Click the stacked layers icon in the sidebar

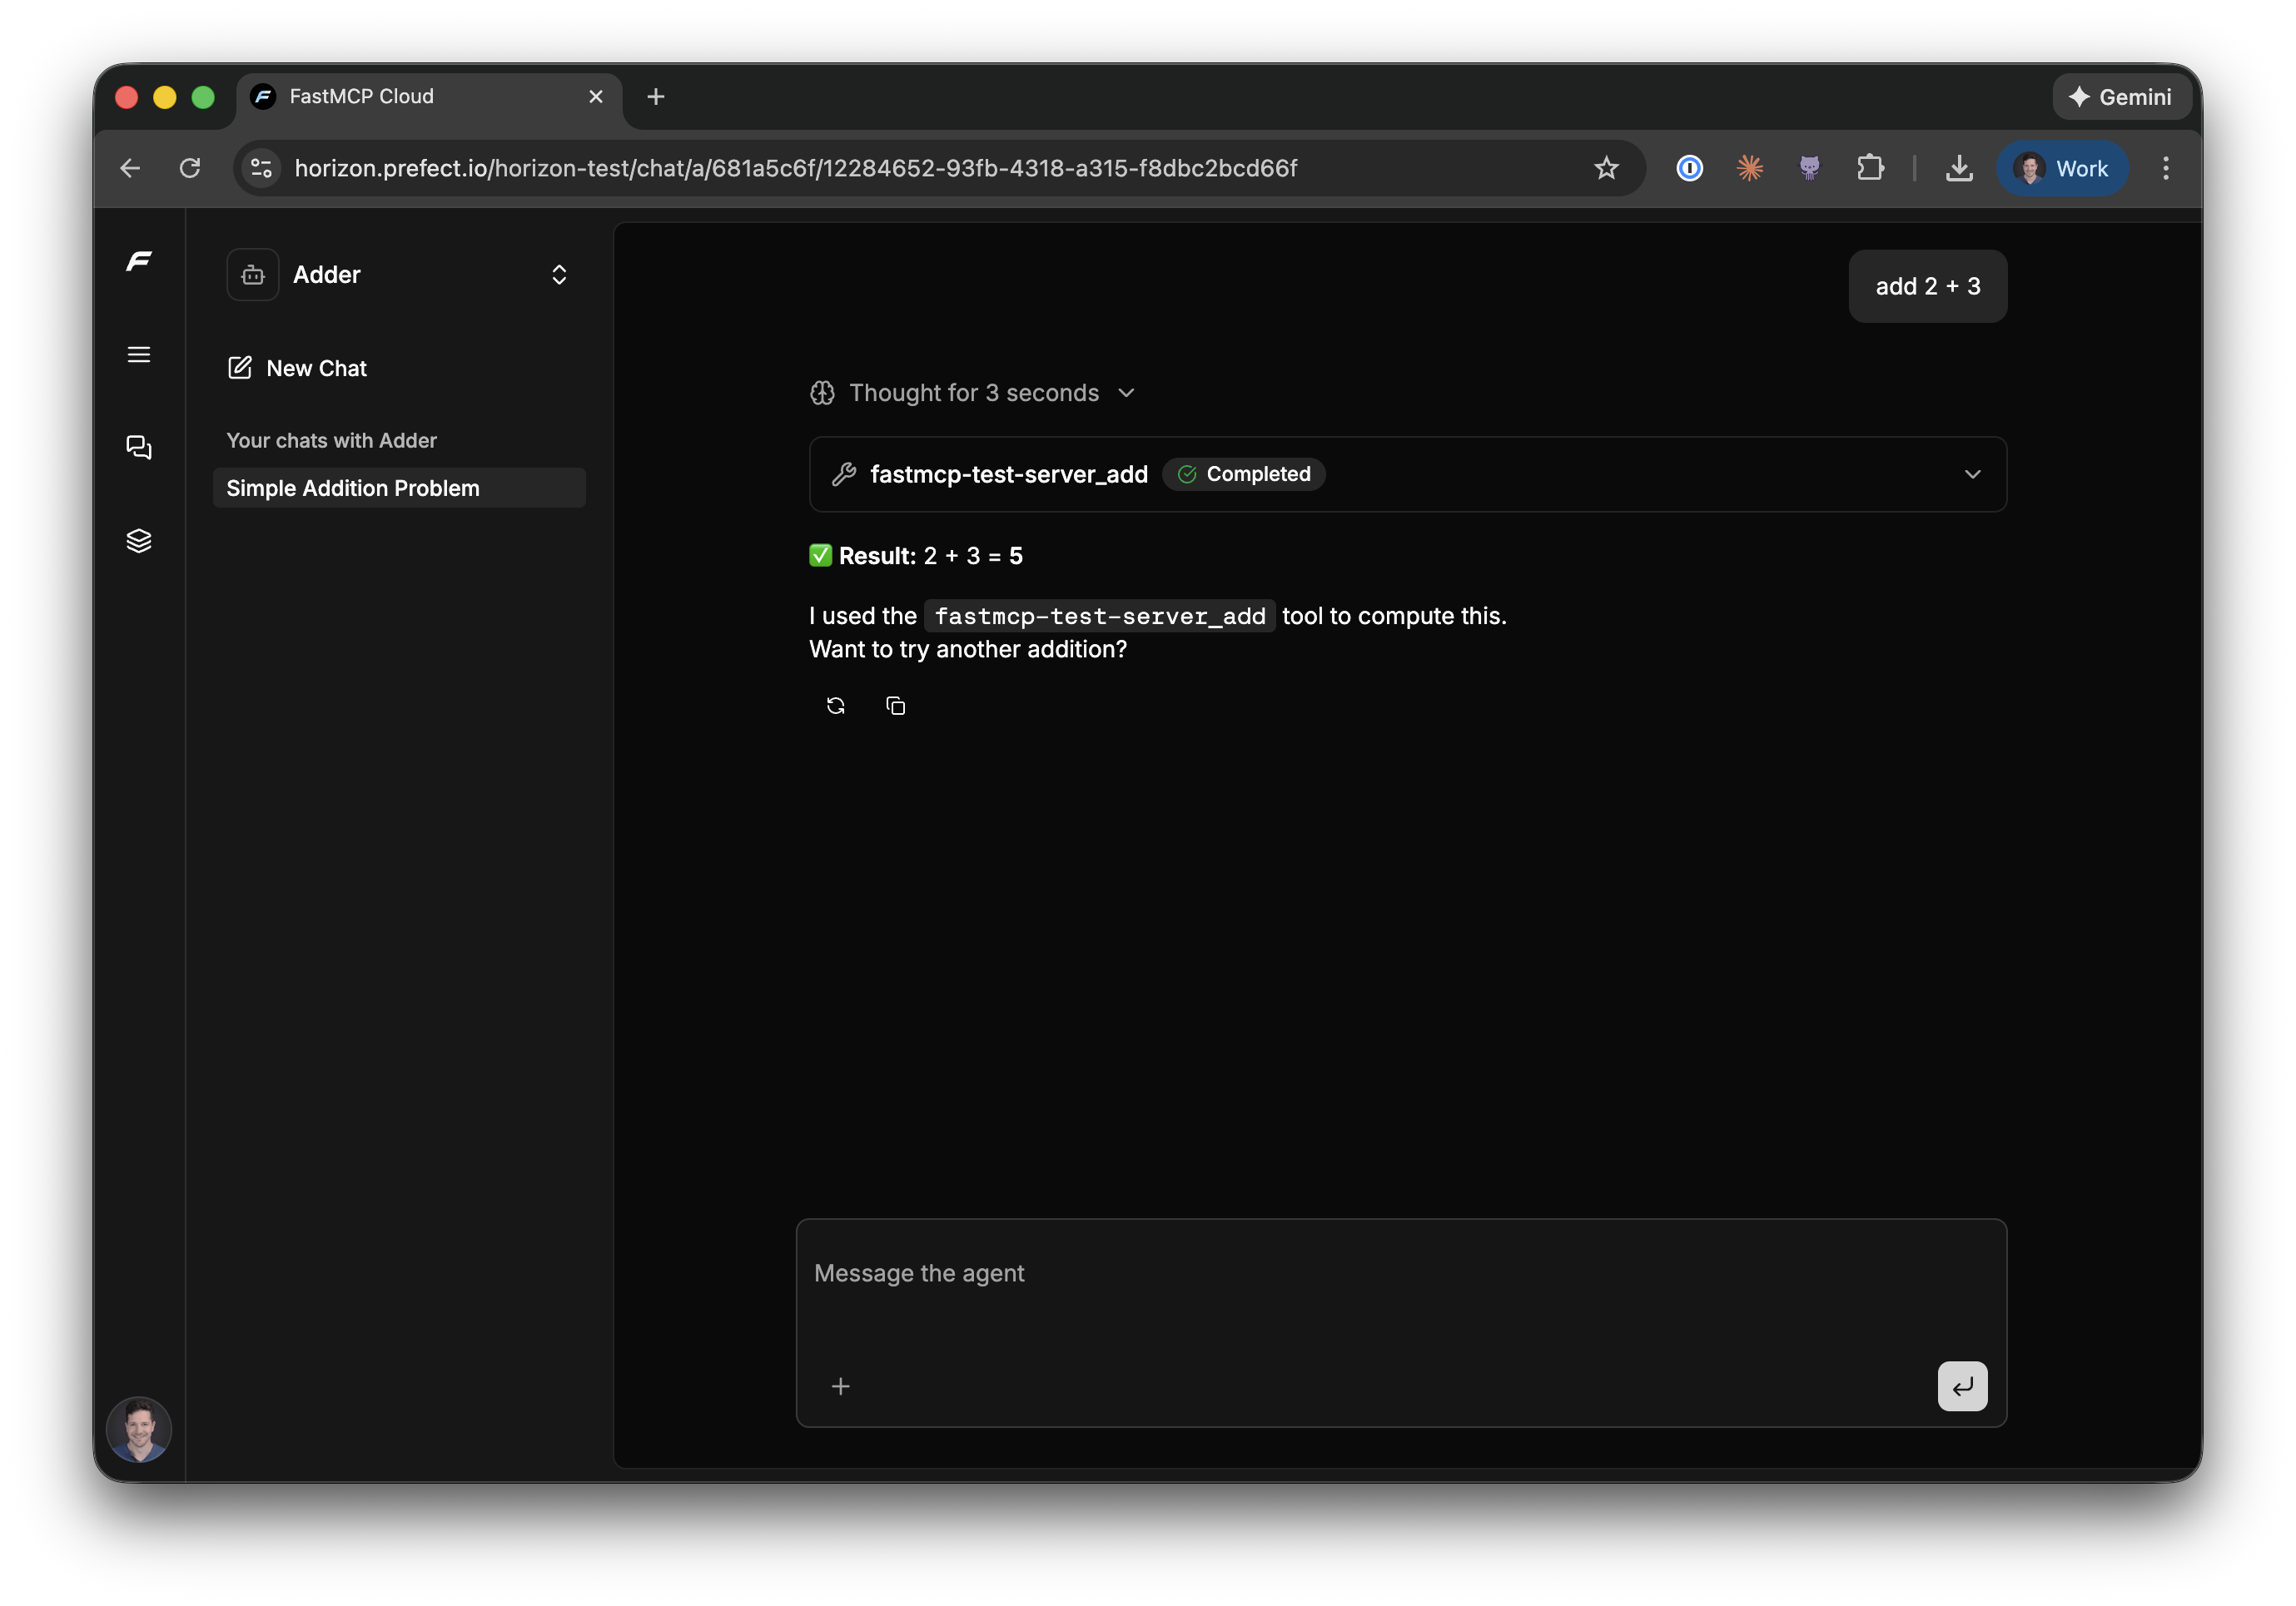139,541
